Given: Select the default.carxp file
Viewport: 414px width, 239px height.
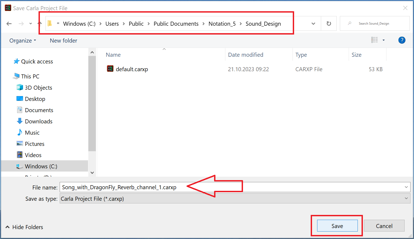Looking at the screenshot, I should click(x=132, y=69).
